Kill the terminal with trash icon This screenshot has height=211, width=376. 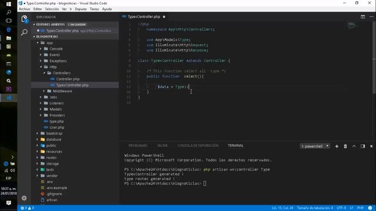point(345,146)
